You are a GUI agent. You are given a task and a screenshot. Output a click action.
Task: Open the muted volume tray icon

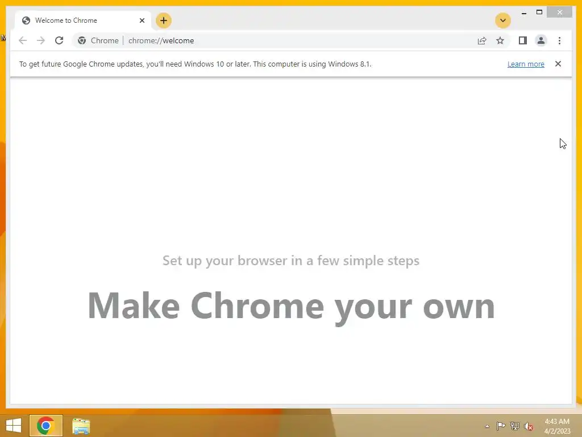529,426
